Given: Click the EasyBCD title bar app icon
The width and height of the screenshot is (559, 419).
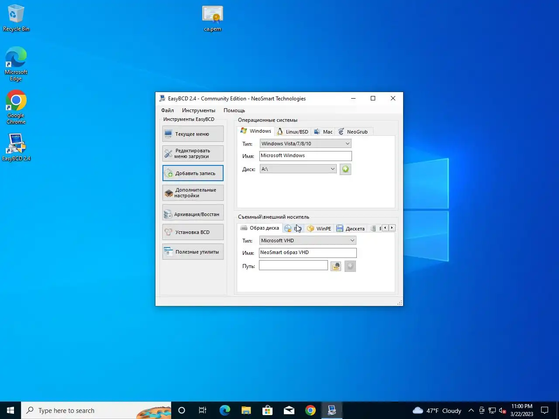Looking at the screenshot, I should 162,99.
